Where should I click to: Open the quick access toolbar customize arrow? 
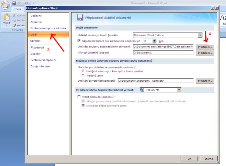(33, 3)
